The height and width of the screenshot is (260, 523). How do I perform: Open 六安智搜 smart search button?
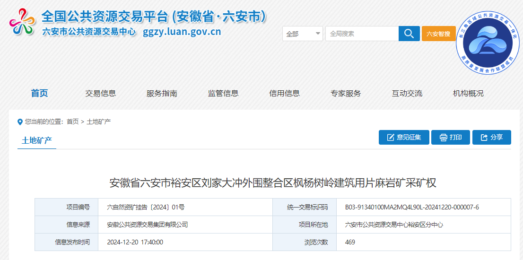coord(438,34)
